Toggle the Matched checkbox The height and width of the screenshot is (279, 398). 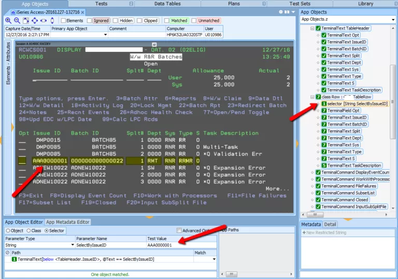[168, 21]
